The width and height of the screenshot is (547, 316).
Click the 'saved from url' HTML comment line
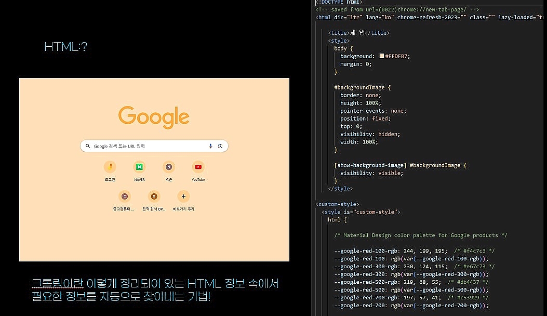397,9
